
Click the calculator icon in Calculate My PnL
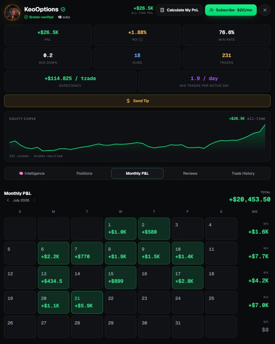(162, 10)
